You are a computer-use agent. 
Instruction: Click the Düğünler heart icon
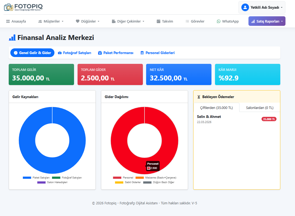tap(78, 21)
